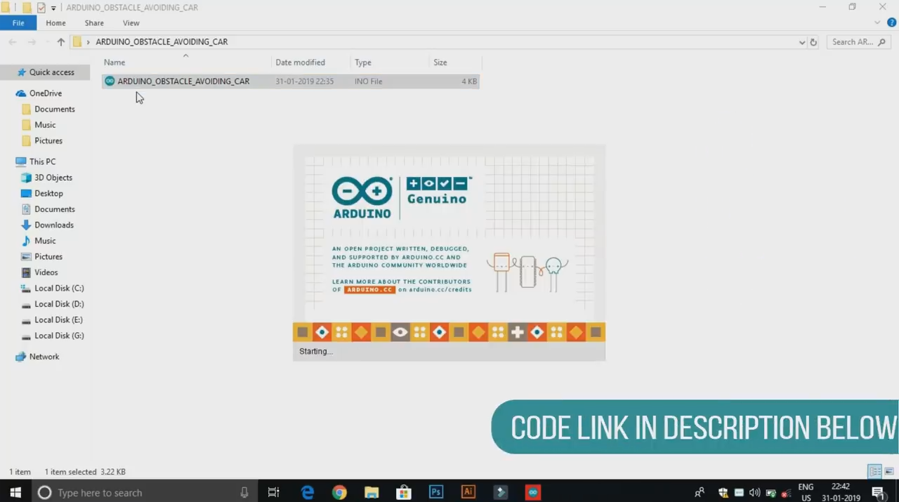
Task: Select Network in sidebar
Action: click(x=44, y=357)
